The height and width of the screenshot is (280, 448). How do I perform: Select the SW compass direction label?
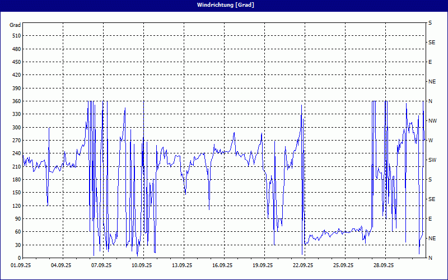pyautogui.click(x=432, y=160)
